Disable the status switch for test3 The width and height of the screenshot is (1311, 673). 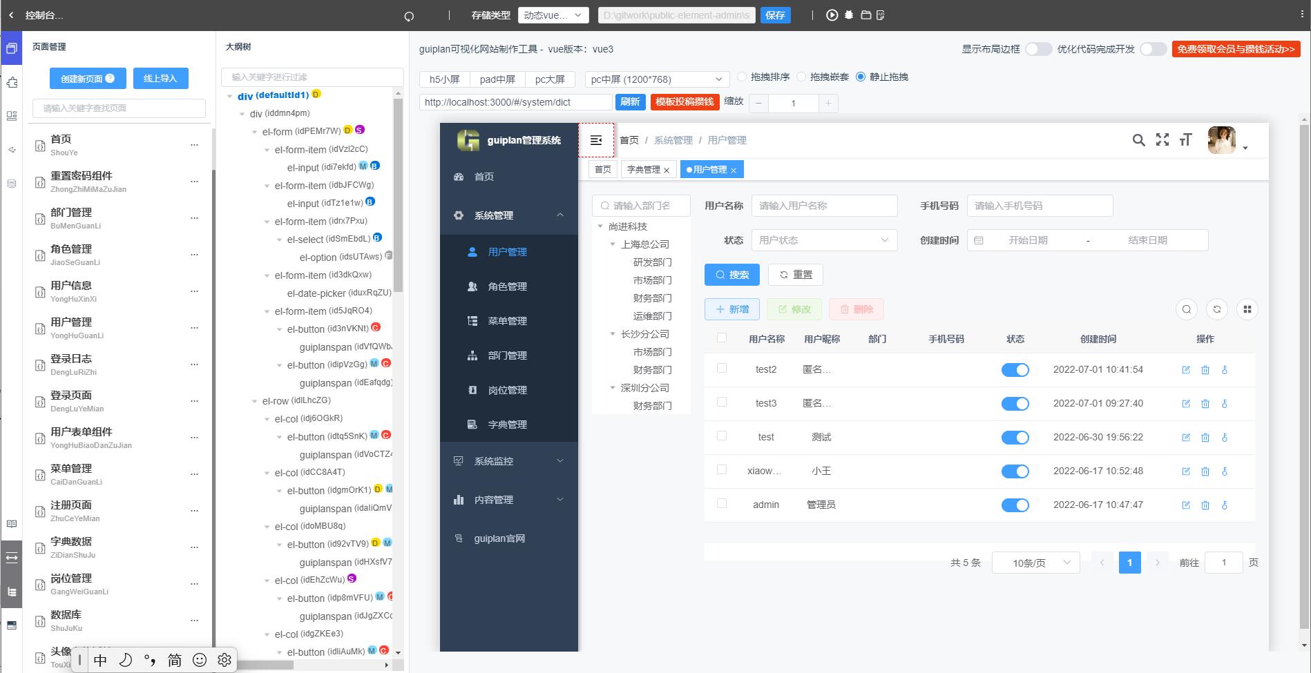[x=1015, y=404]
